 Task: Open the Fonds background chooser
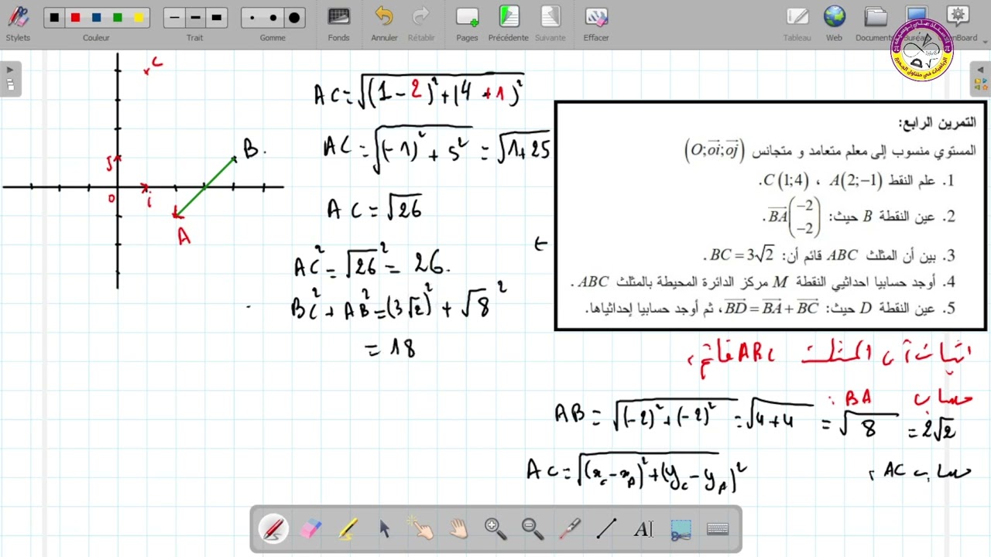point(338,24)
